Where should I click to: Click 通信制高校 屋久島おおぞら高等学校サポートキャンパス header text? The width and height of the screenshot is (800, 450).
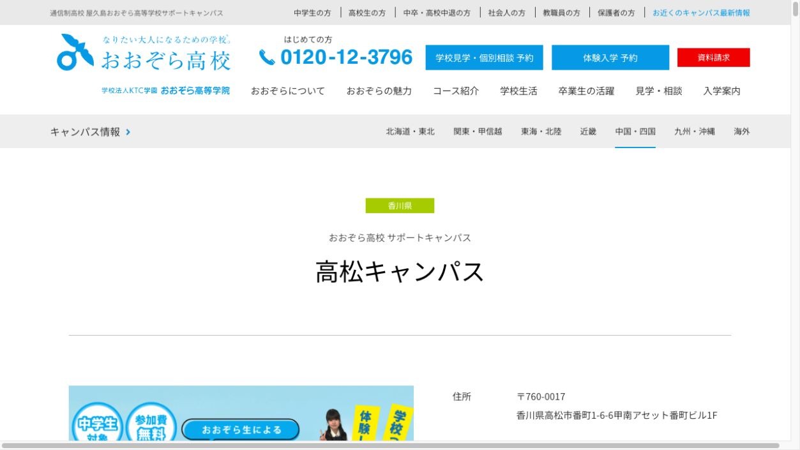137,13
